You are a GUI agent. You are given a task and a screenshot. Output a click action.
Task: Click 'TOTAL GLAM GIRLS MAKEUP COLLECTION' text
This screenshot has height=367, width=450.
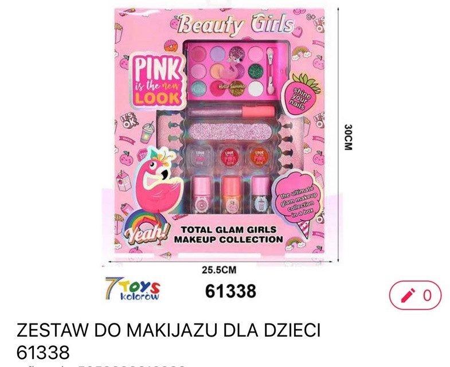coord(229,235)
